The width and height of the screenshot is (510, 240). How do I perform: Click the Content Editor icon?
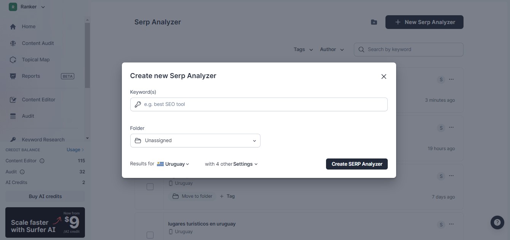pos(13,100)
